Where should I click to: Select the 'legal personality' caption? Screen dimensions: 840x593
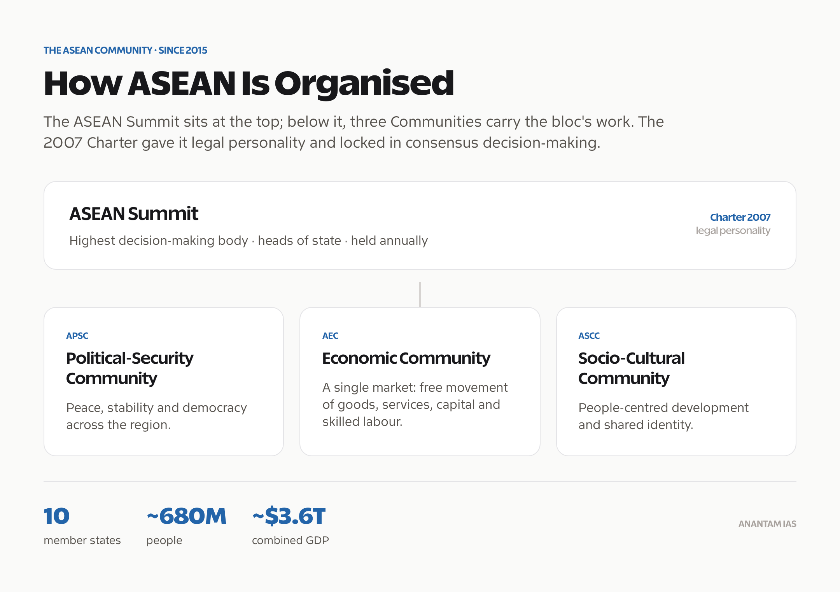[x=733, y=231]
